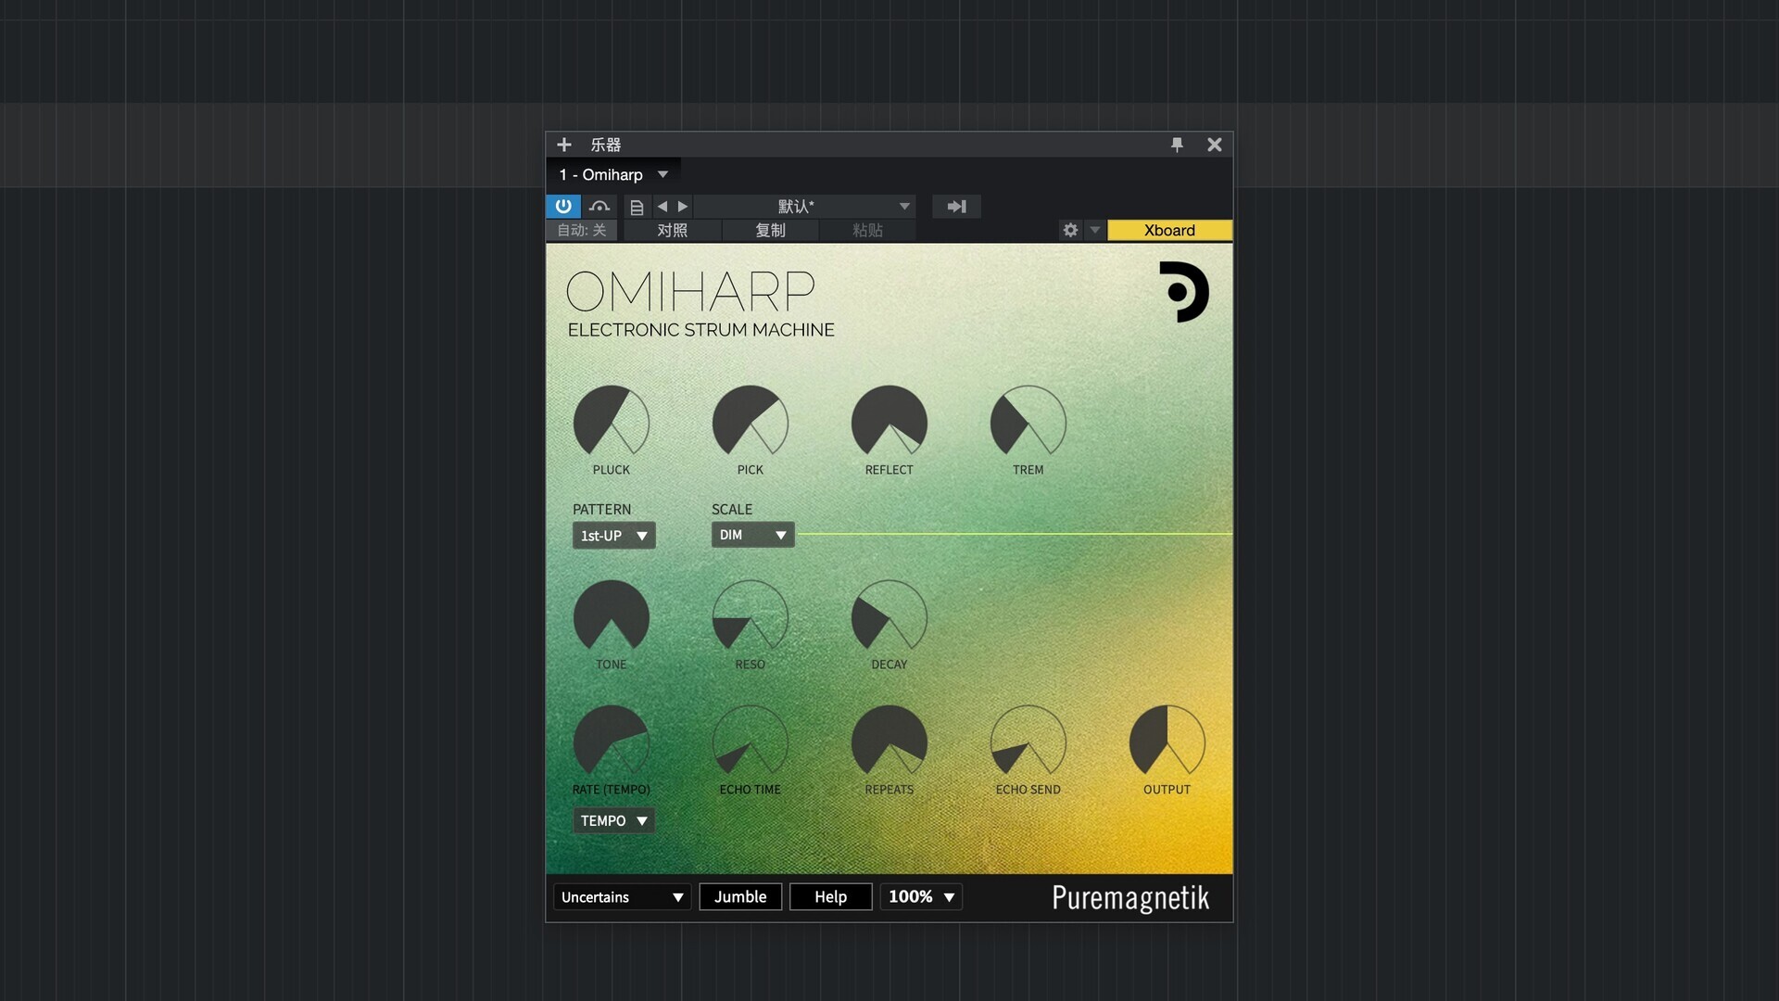This screenshot has height=1001, width=1779.
Task: Click the automation curve icon
Action: [x=599, y=206]
